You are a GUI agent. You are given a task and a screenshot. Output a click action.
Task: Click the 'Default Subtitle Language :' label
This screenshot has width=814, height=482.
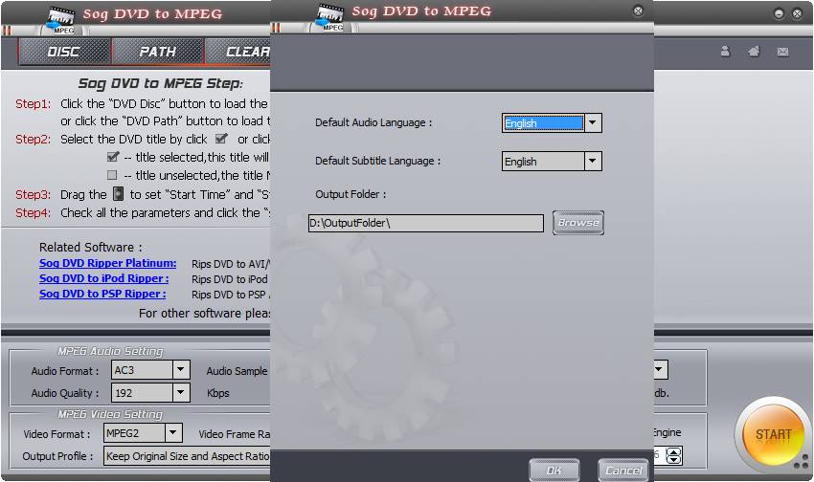[377, 161]
